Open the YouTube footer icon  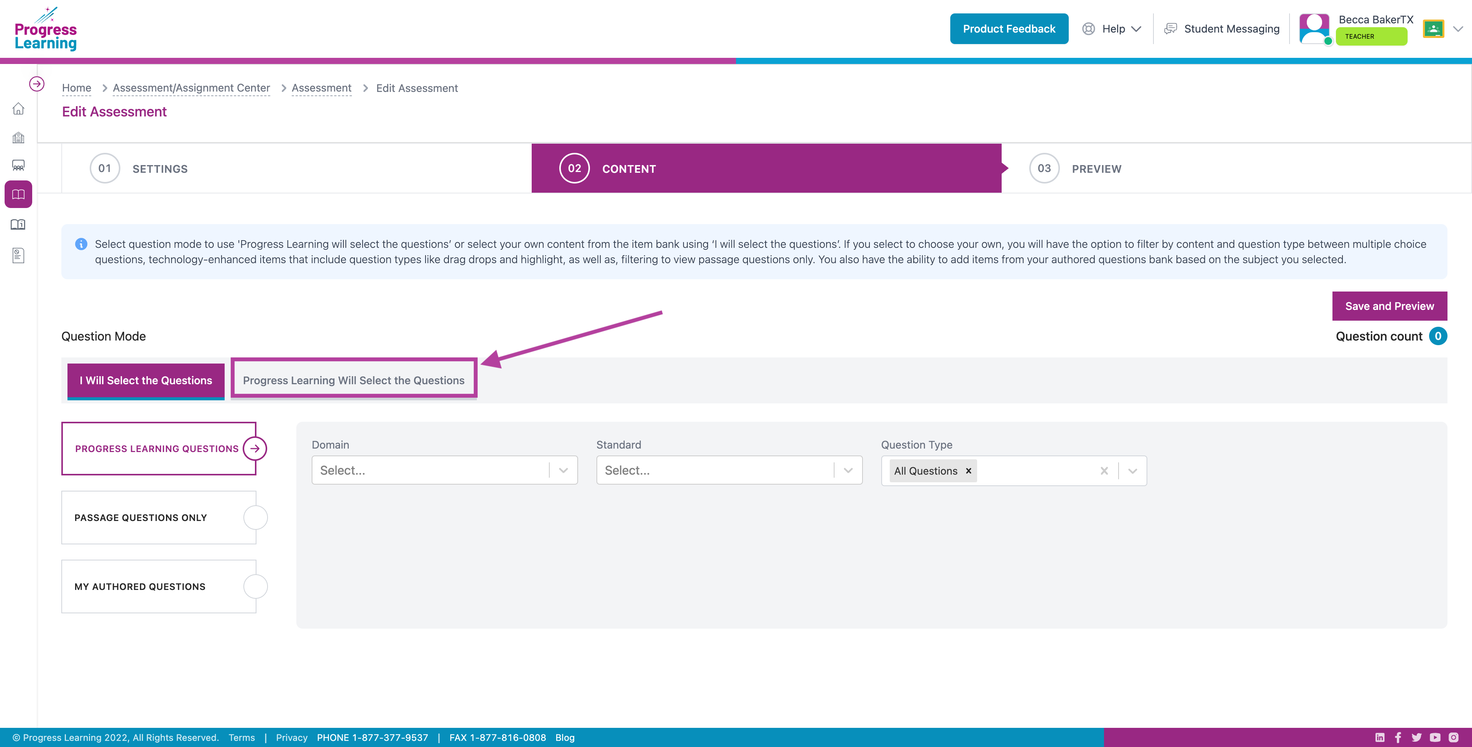pos(1435,737)
